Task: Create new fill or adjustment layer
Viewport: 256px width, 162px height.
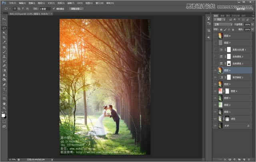Action: pos(235,159)
